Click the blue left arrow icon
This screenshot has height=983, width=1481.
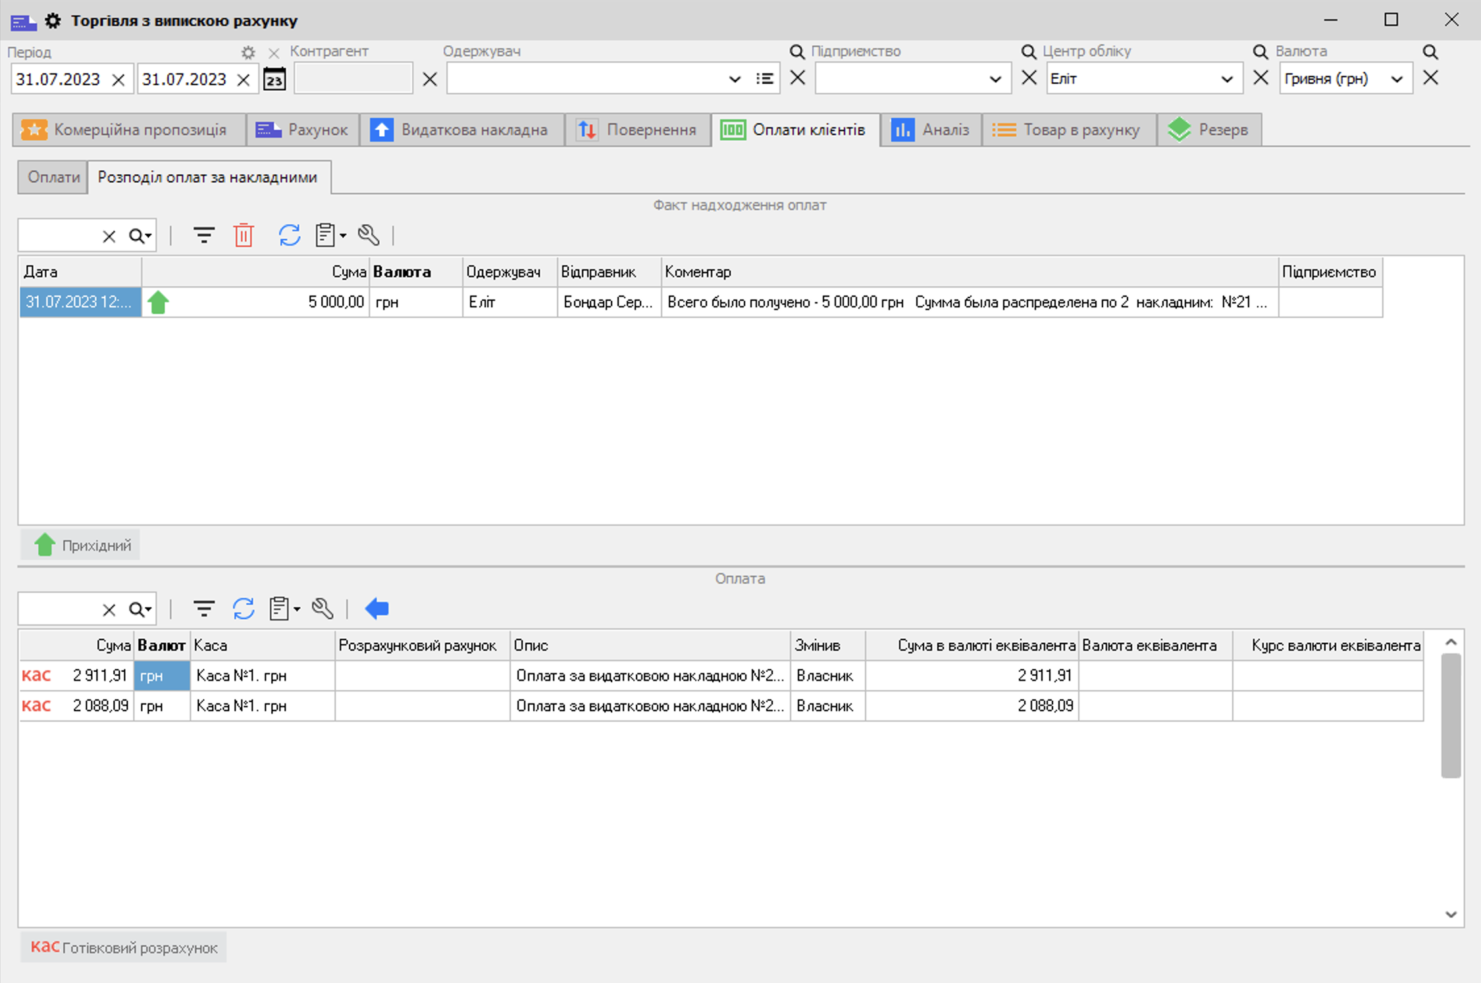pyautogui.click(x=377, y=609)
